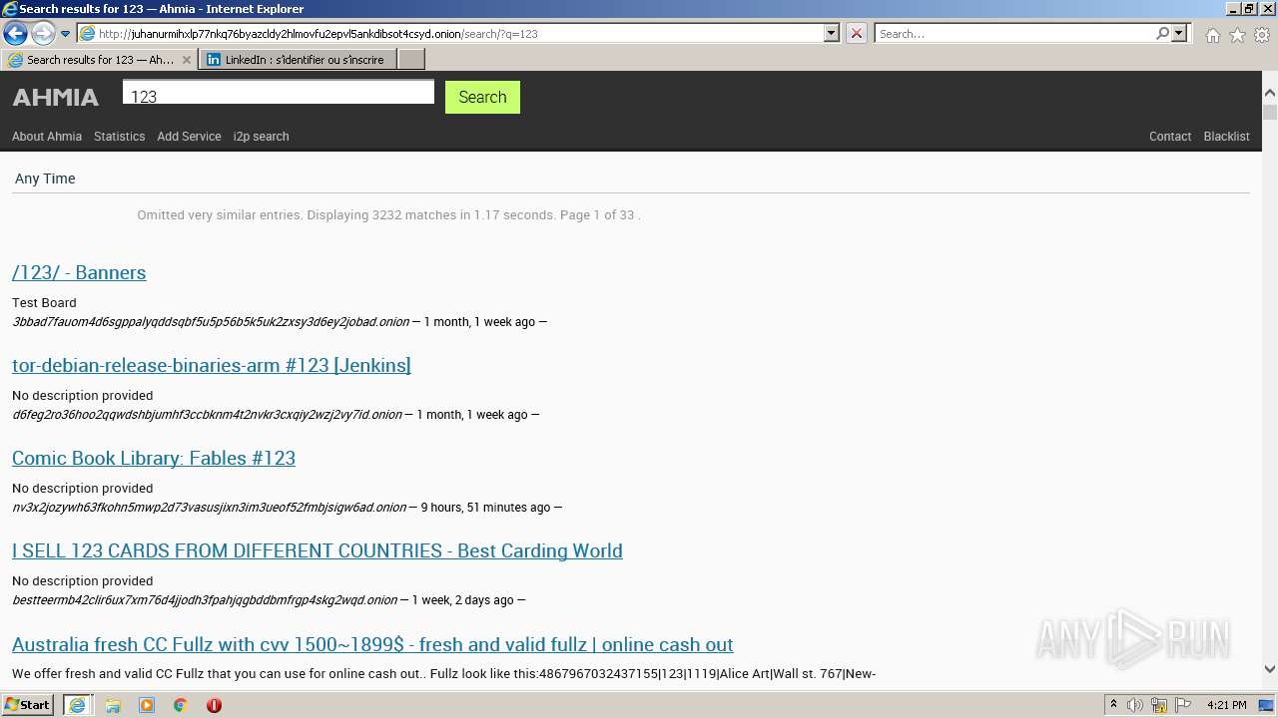Open the Statistics page
1278x718 pixels.
[120, 137]
